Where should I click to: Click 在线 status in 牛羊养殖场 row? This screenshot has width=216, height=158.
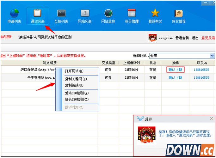pyautogui.click(x=153, y=78)
